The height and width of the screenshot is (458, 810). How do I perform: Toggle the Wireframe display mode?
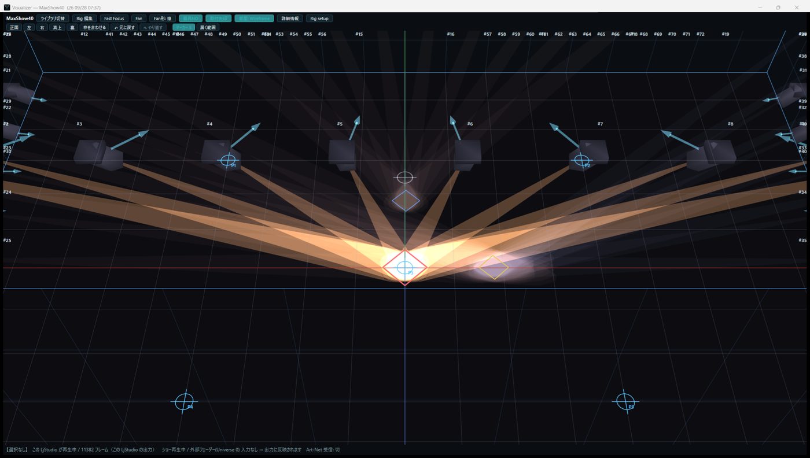click(254, 19)
